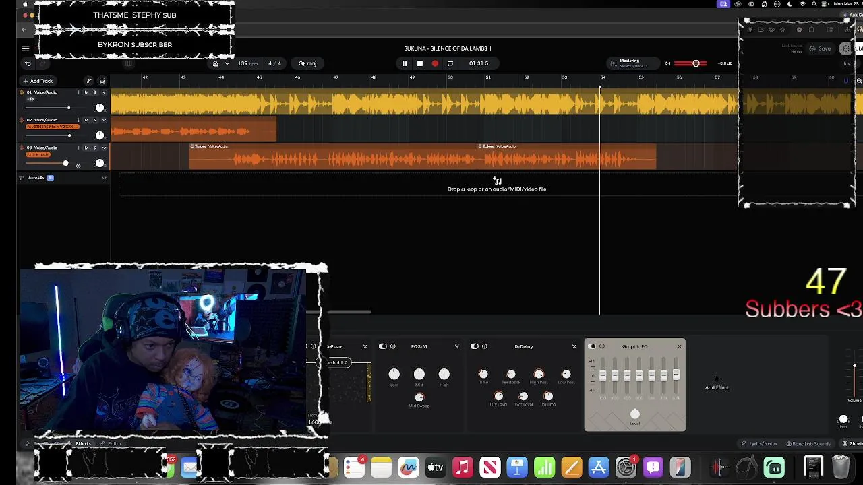Viewport: 863px width, 485px height.
Task: Expand track 01 options chevron
Action: tap(104, 92)
